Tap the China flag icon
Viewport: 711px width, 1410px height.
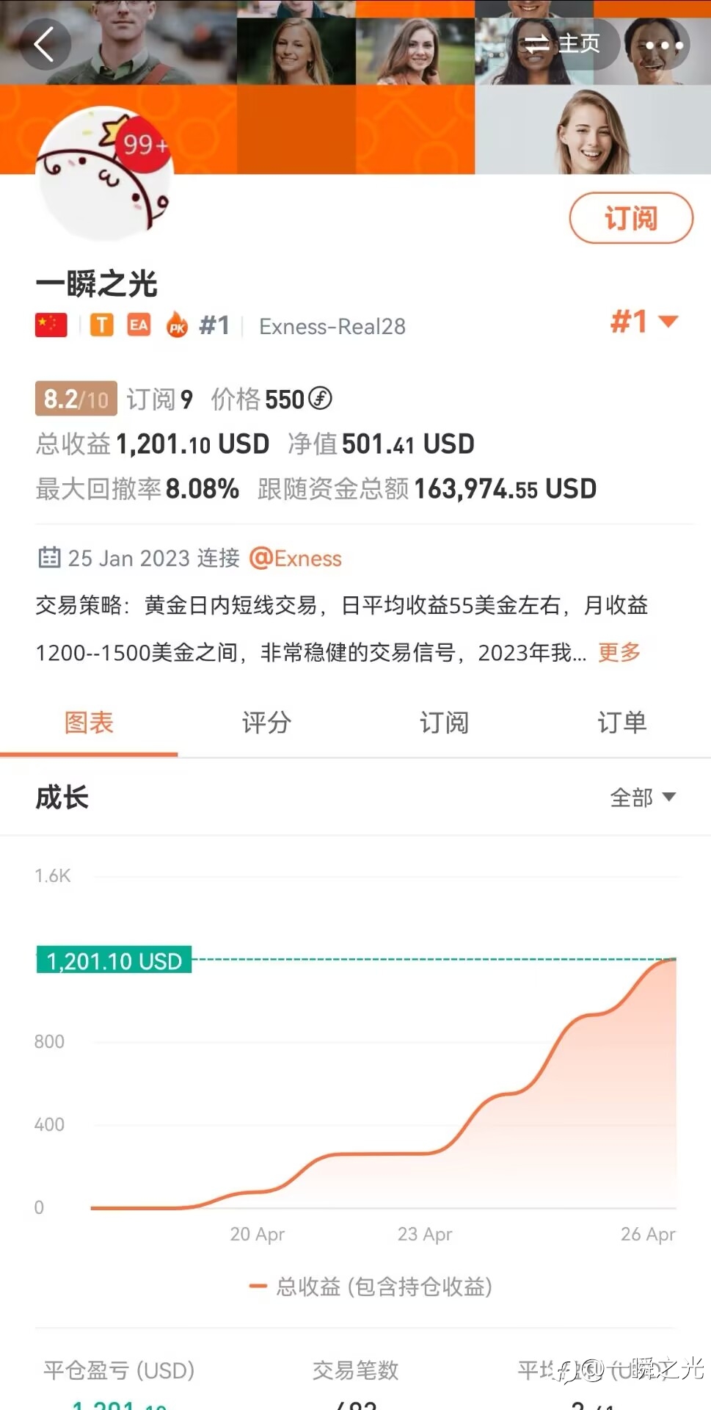pos(51,325)
